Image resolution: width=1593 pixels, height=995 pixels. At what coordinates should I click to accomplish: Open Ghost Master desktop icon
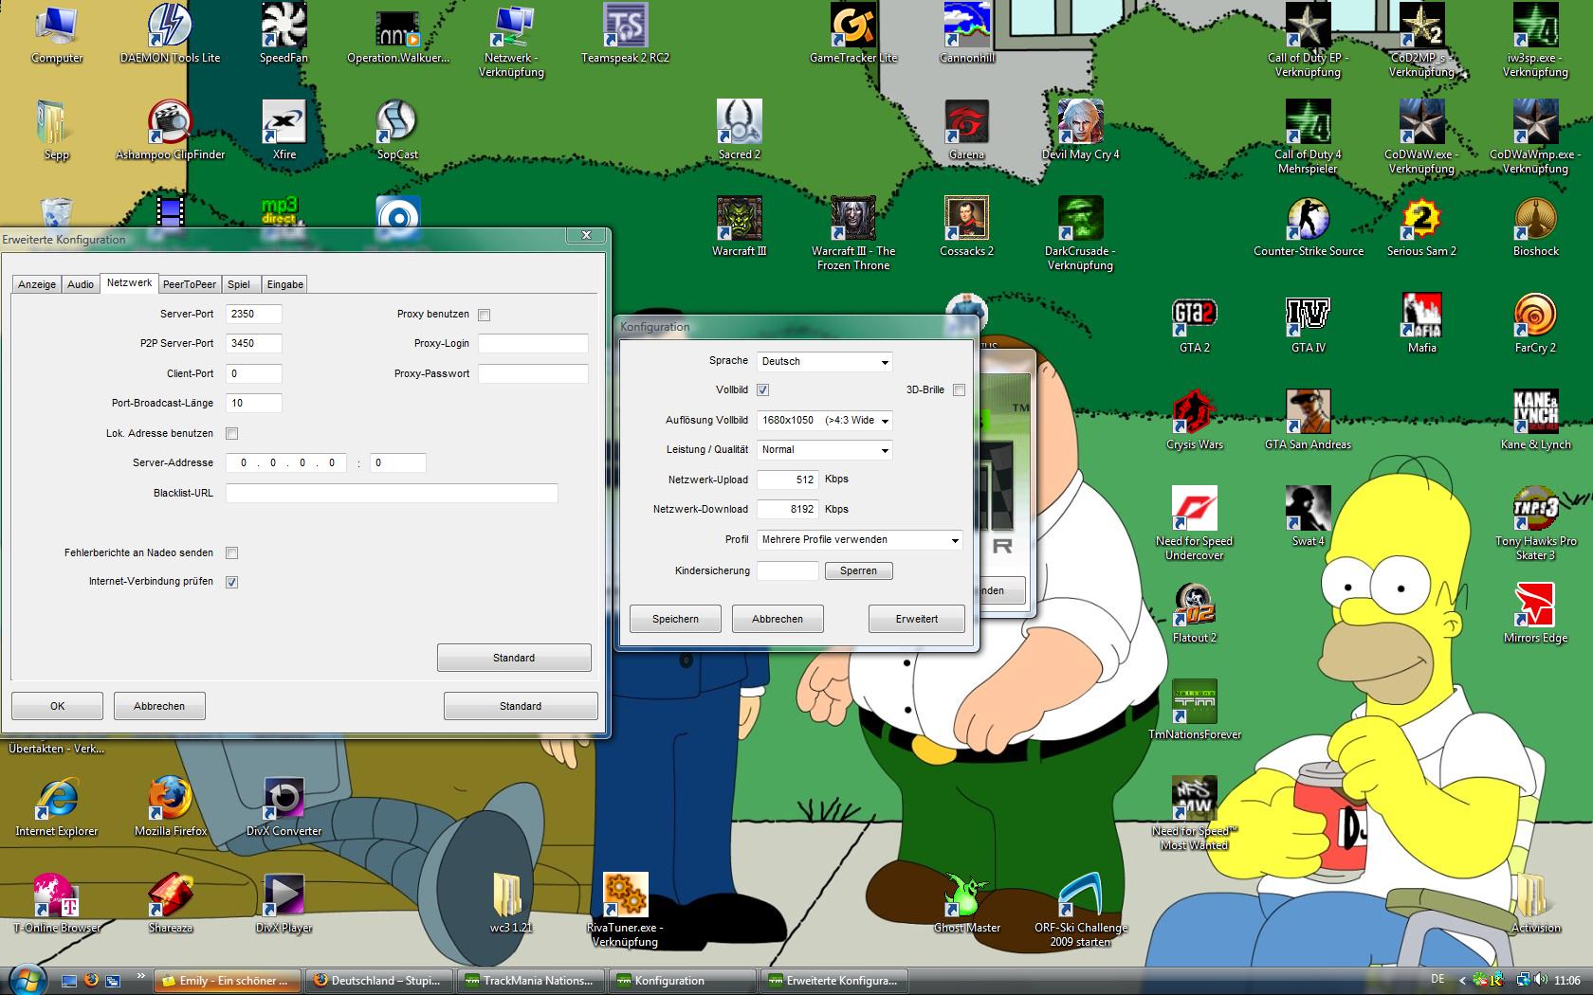click(x=967, y=904)
